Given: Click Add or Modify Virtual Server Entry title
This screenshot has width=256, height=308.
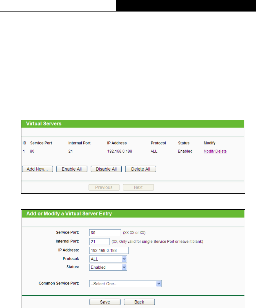Looking at the screenshot, I should click(x=69, y=214).
